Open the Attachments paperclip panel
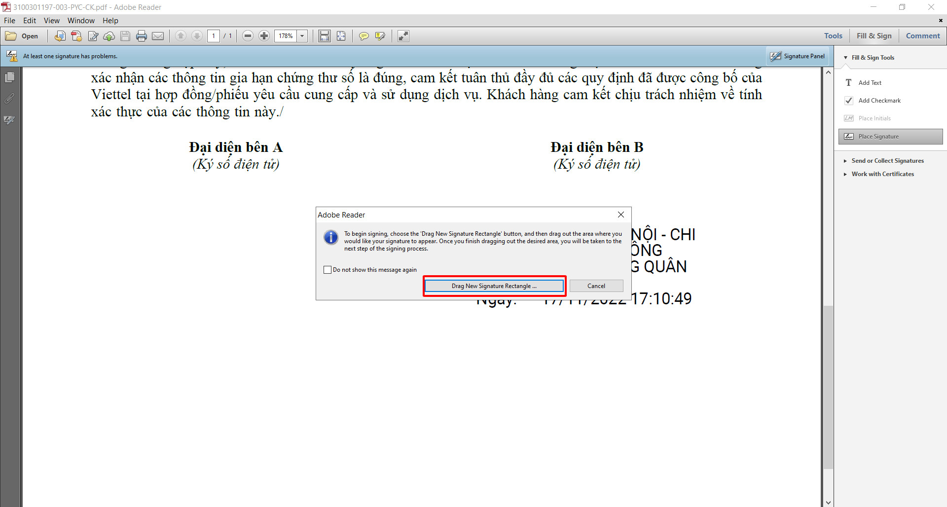947x507 pixels. coord(9,99)
